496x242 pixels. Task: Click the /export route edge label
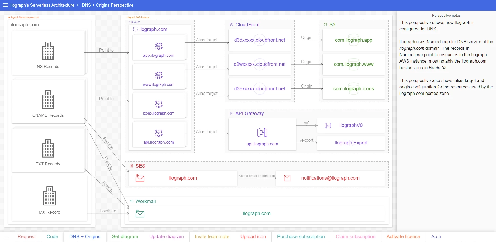point(307,140)
